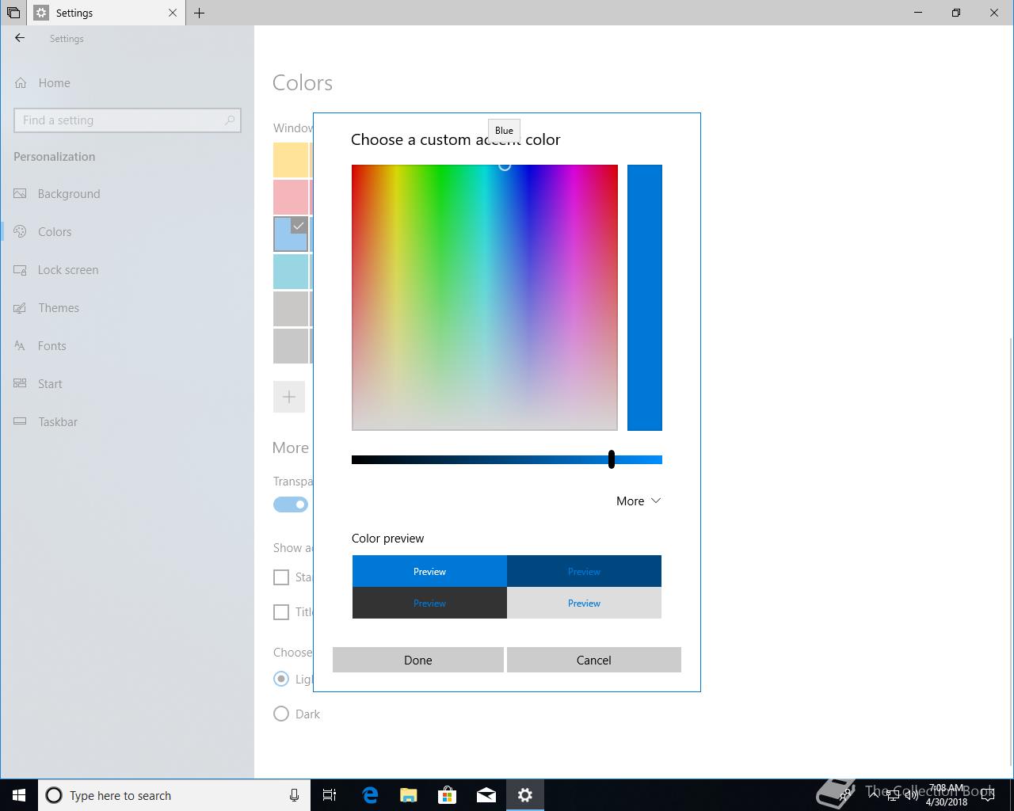The width and height of the screenshot is (1014, 811).
Task: Open File Explorer from taskbar
Action: 409,795
